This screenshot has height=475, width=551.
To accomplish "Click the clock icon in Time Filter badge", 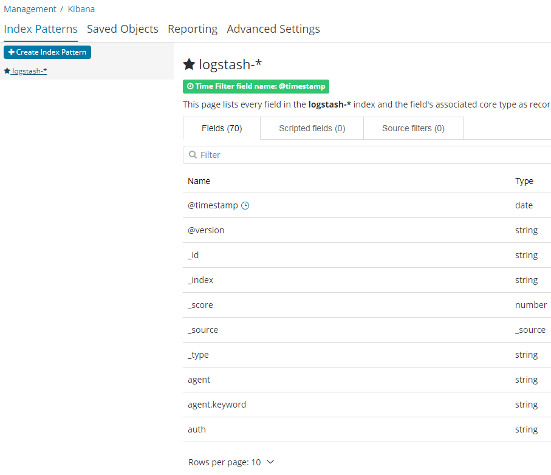I will (x=190, y=86).
